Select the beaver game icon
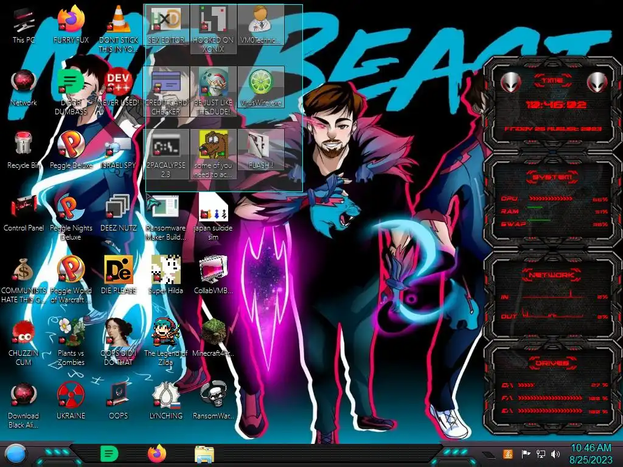The width and height of the screenshot is (623, 467). 214,154
